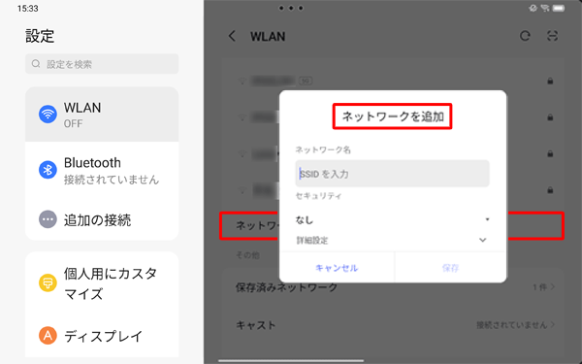The height and width of the screenshot is (364, 582).
Task: Tap the Bluetooth icon in settings list
Action: (48, 170)
